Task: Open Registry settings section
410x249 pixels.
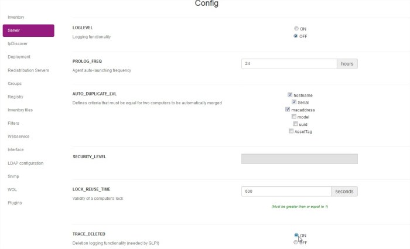Action: pyautogui.click(x=15, y=97)
